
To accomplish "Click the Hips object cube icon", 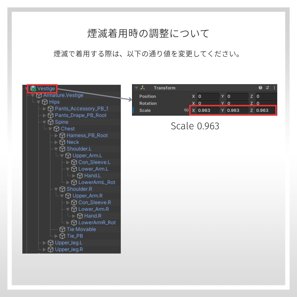I will pos(45,102).
